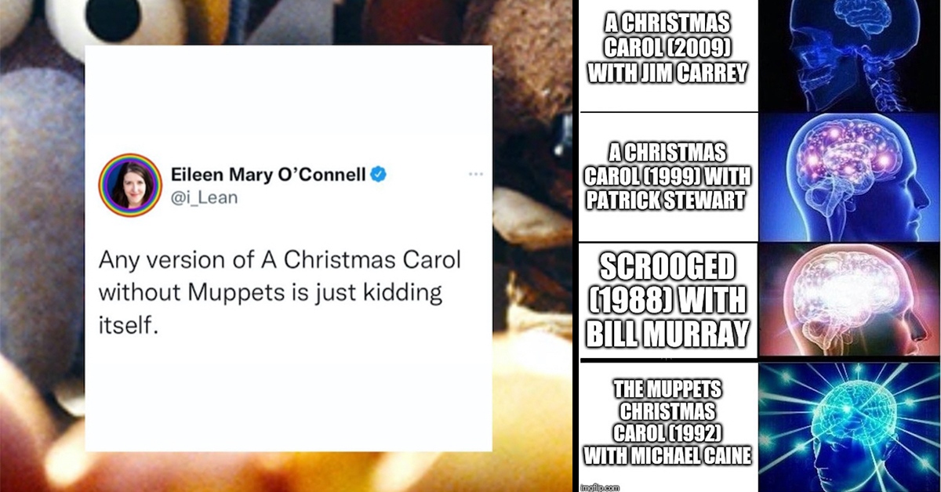
Task: Click Eileen Mary O'Connell's profile avatar
Action: pos(129,185)
